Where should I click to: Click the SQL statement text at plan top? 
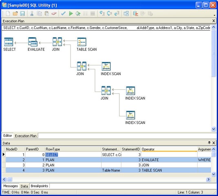[x=106, y=28]
